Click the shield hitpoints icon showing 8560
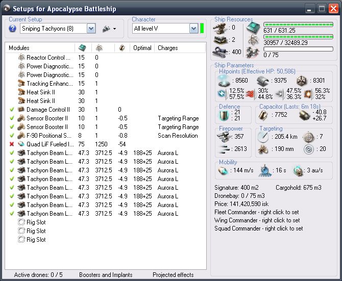This screenshot has height=281, width=342. [x=225, y=81]
